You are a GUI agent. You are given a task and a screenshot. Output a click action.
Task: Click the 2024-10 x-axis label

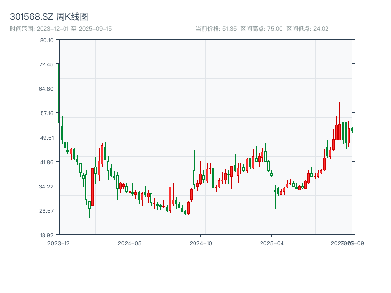[x=201, y=243]
